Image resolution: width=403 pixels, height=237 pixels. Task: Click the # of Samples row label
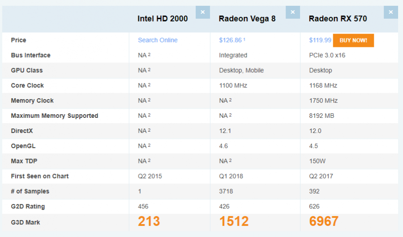coord(30,191)
